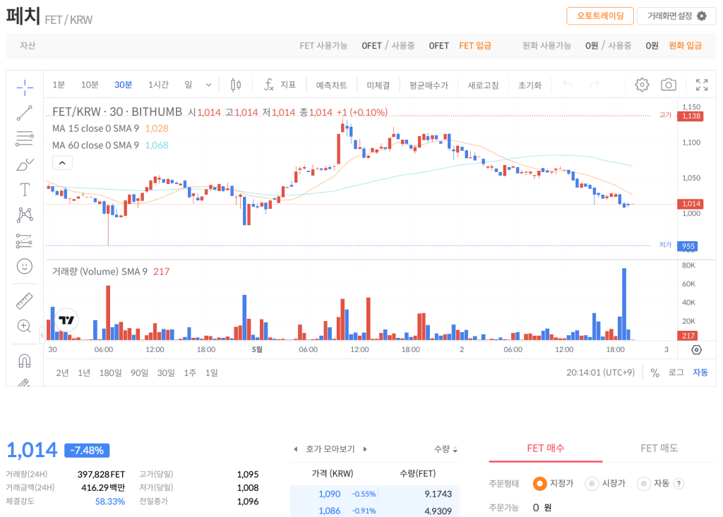Switch to 일 daily interval

tap(188, 85)
